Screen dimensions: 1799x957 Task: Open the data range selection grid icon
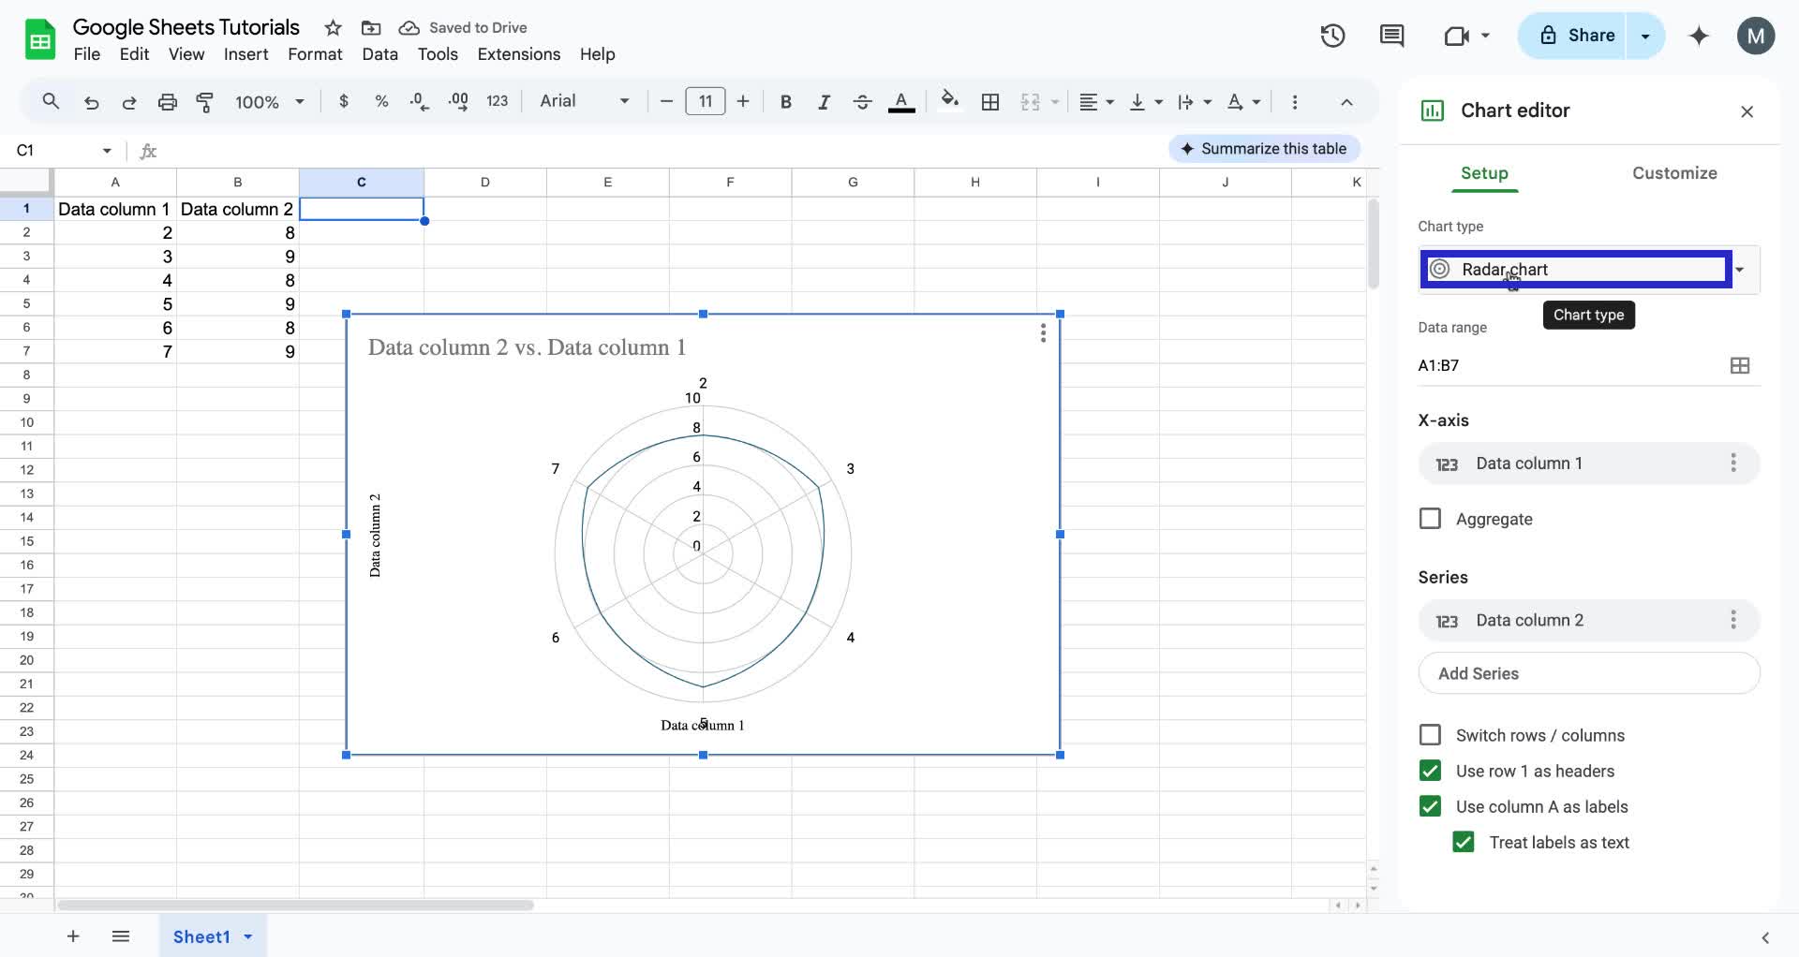tap(1740, 365)
